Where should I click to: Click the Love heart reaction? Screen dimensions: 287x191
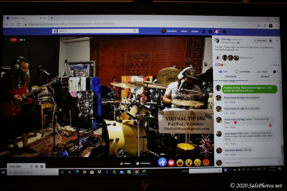click(x=171, y=163)
